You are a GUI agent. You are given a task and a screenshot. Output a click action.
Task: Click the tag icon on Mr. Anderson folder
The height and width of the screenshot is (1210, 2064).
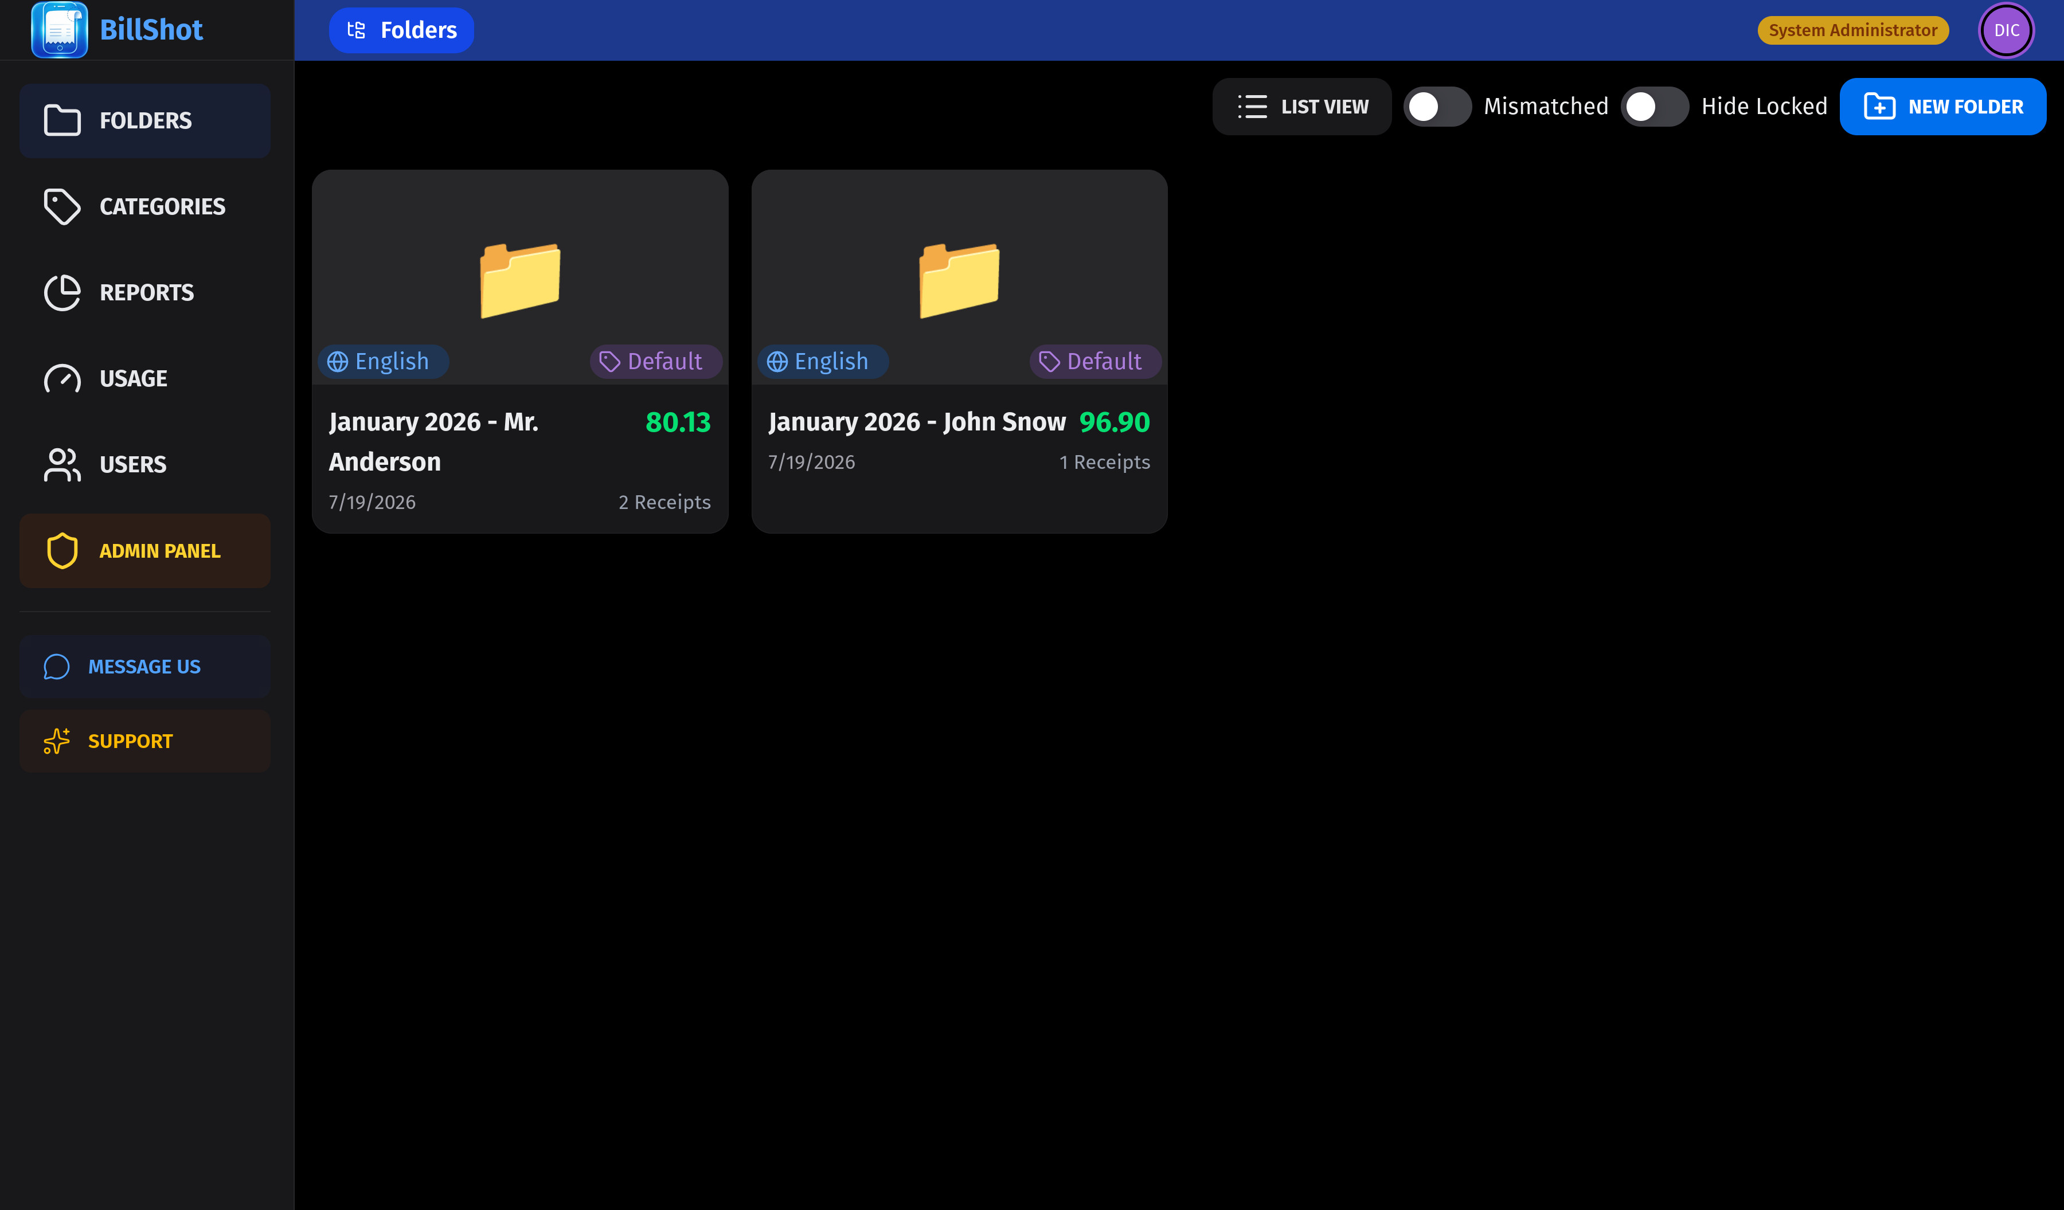pos(609,362)
